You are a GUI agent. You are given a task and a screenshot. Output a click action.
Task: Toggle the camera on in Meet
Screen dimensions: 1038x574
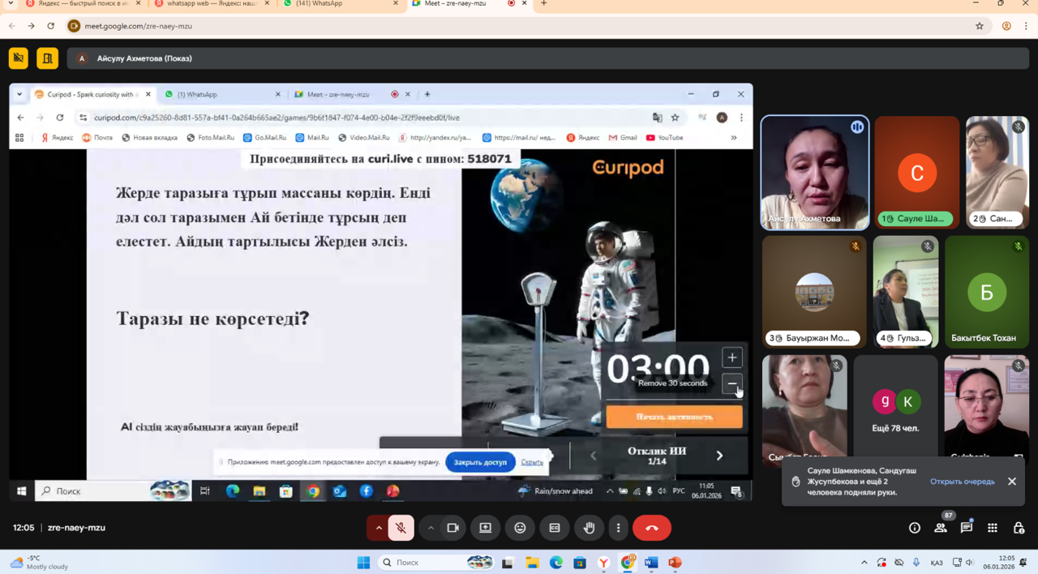pos(453,528)
